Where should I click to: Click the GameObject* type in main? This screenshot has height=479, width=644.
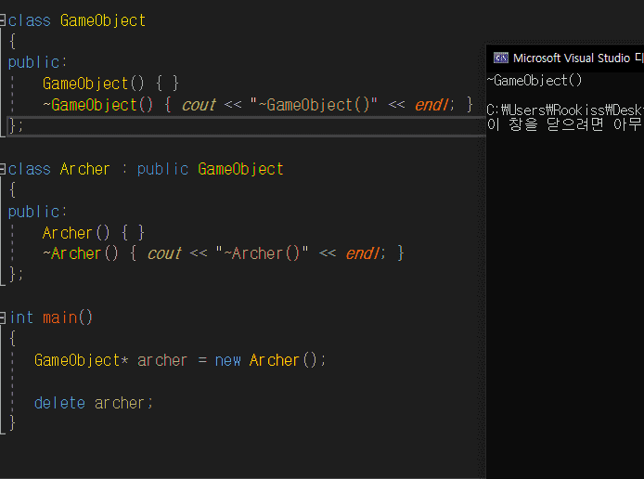pyautogui.click(x=82, y=360)
